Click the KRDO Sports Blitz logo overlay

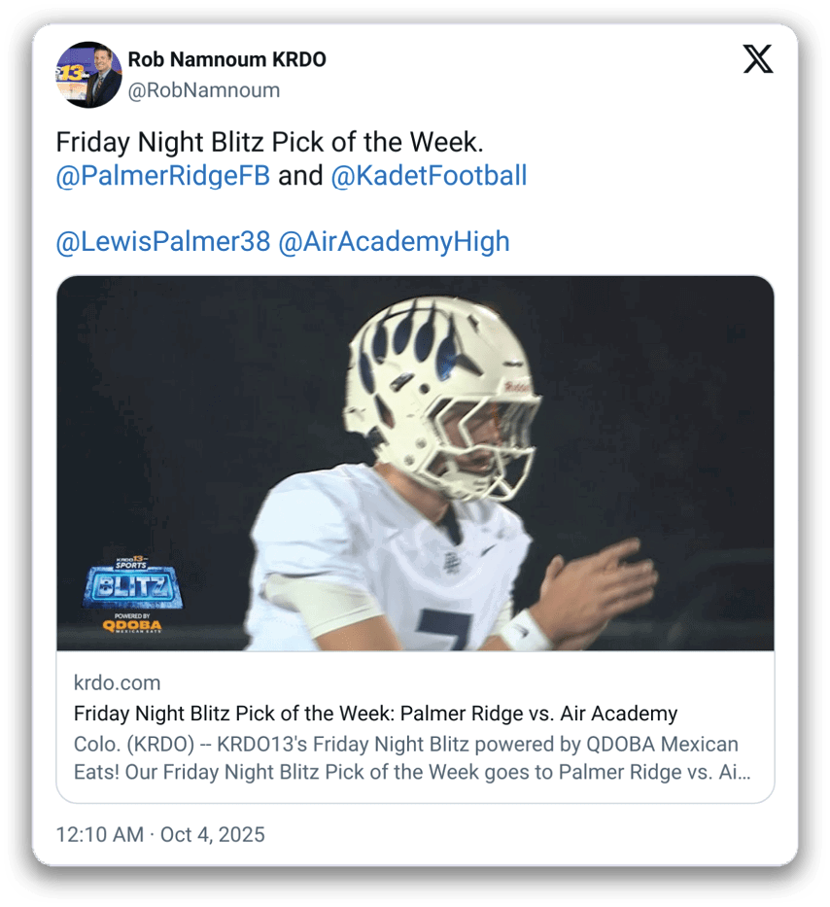(x=133, y=583)
